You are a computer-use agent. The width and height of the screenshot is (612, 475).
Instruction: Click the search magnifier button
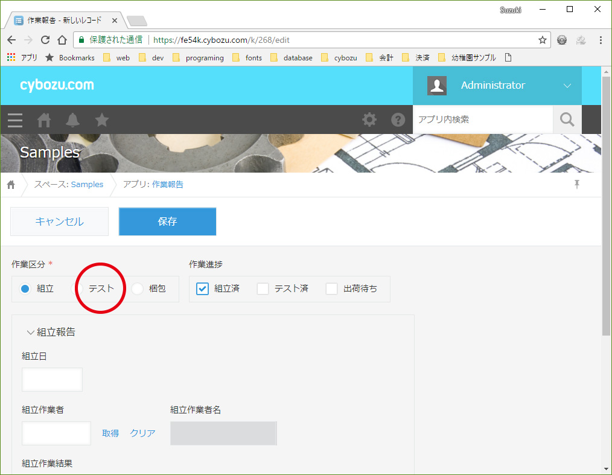point(567,120)
